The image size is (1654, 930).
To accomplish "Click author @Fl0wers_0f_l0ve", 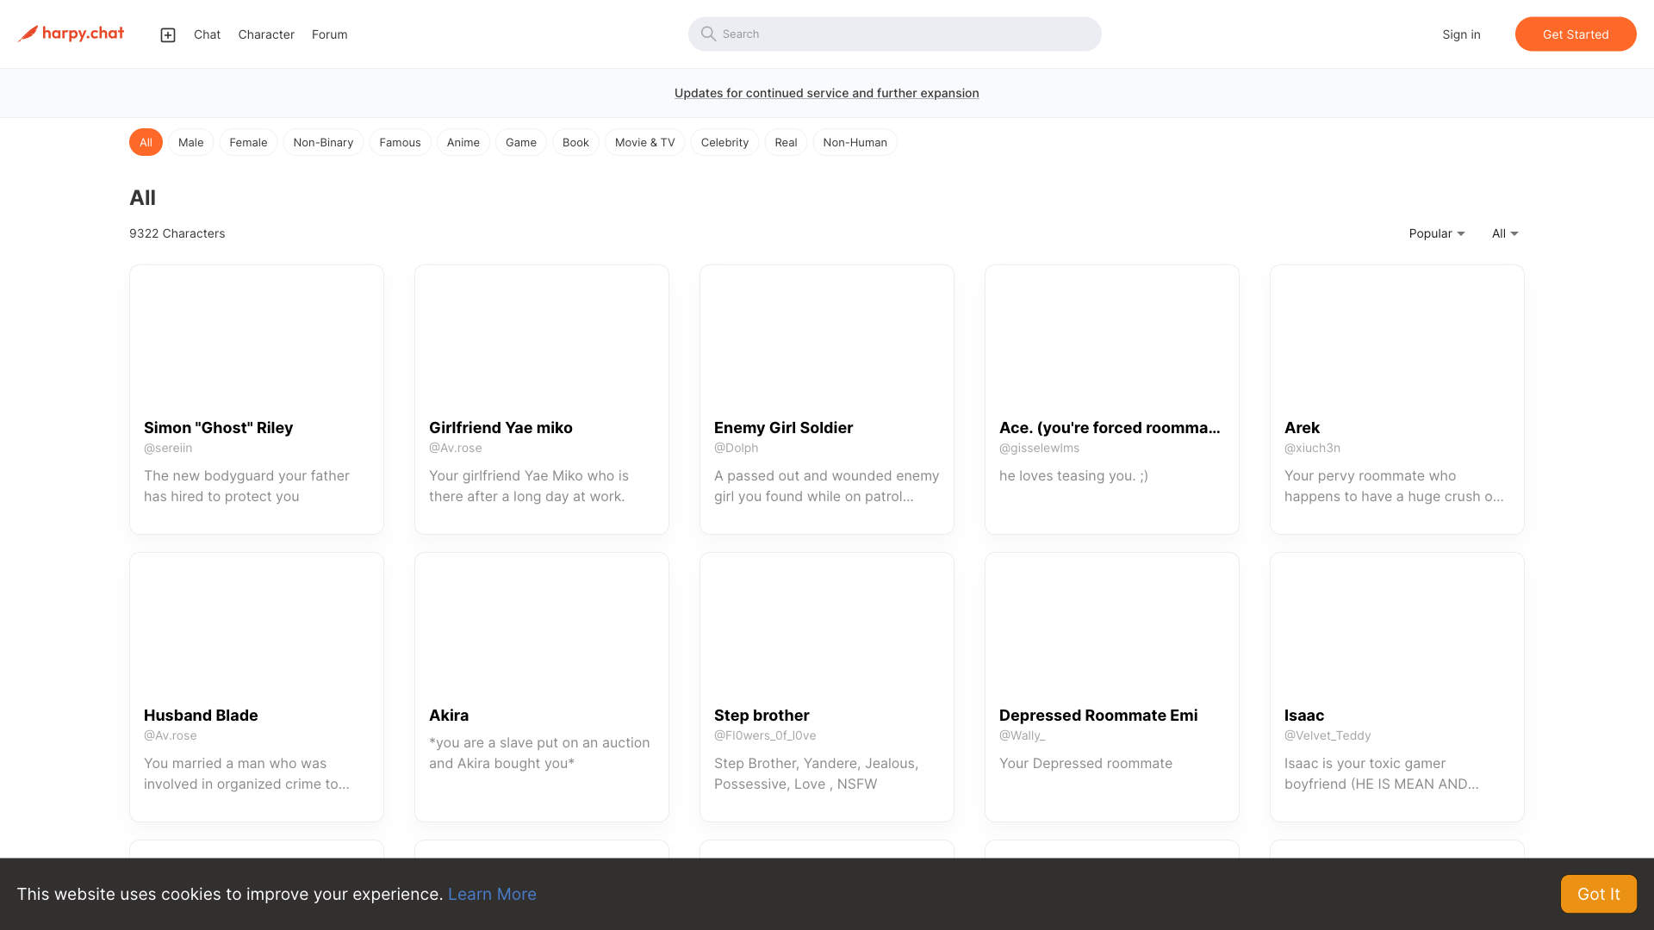I will pyautogui.click(x=765, y=735).
